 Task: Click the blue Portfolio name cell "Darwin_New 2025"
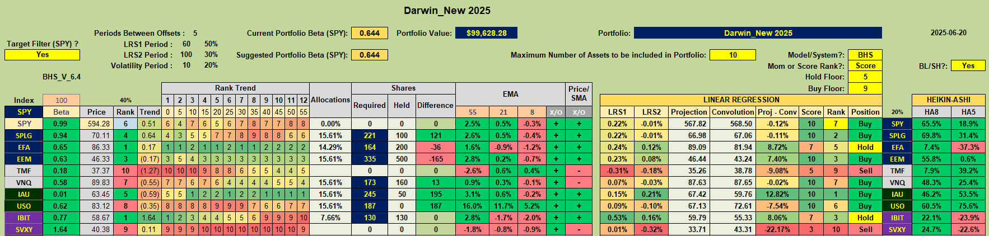[758, 33]
